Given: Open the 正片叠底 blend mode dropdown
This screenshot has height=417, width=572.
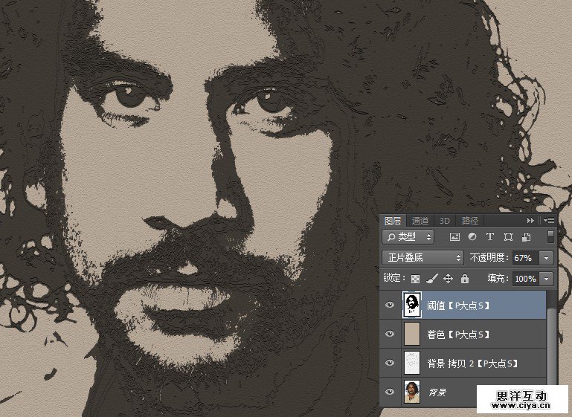Looking at the screenshot, I should pos(422,258).
